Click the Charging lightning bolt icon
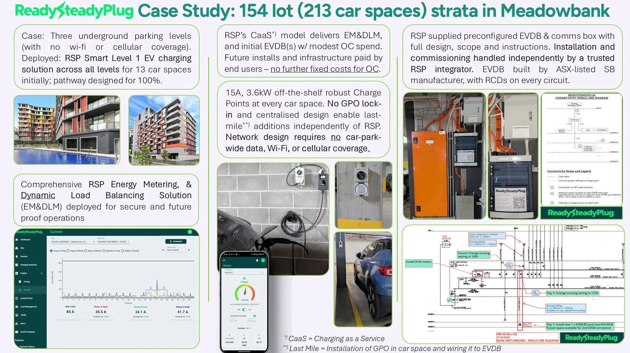The height and width of the screenshot is (353, 630). pyautogui.click(x=244, y=279)
